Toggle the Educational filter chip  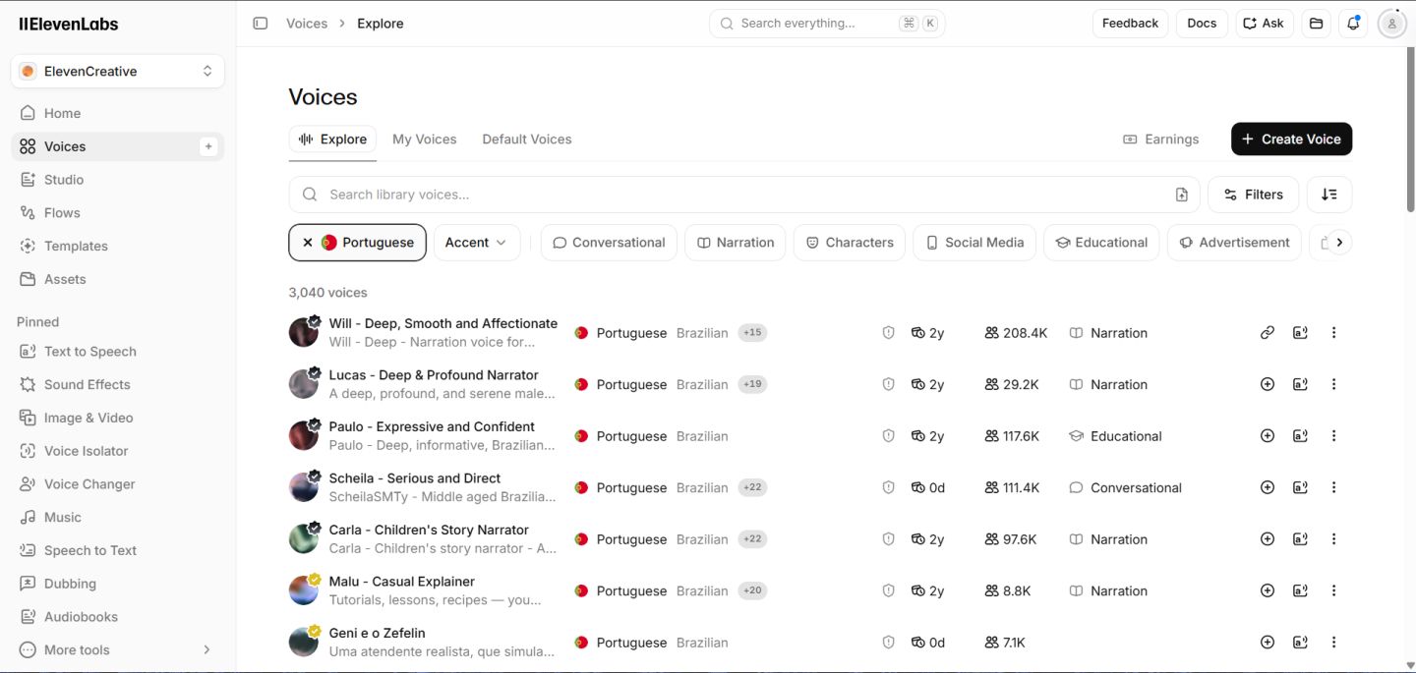click(x=1101, y=243)
